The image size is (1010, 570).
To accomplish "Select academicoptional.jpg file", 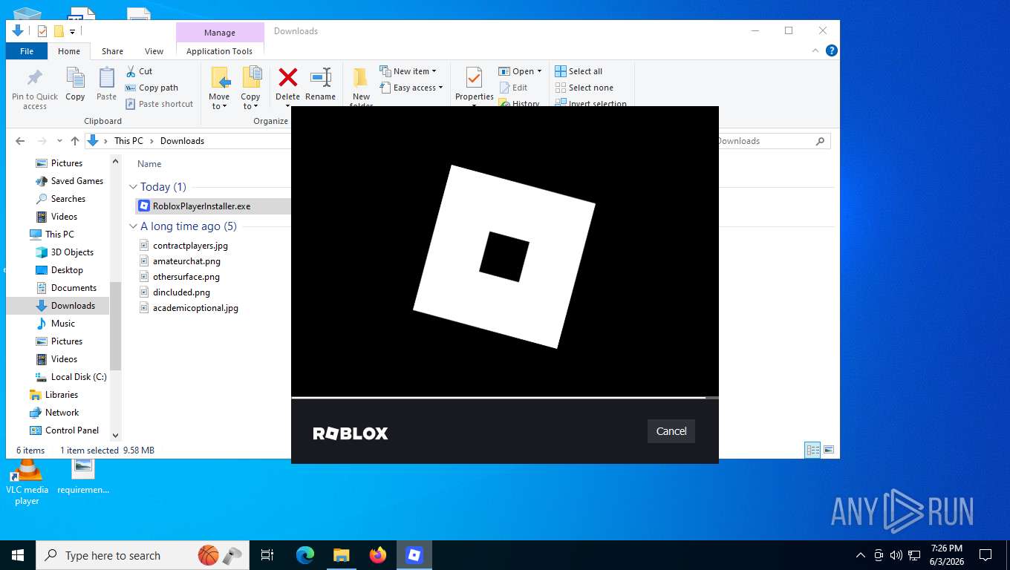I will (x=195, y=308).
